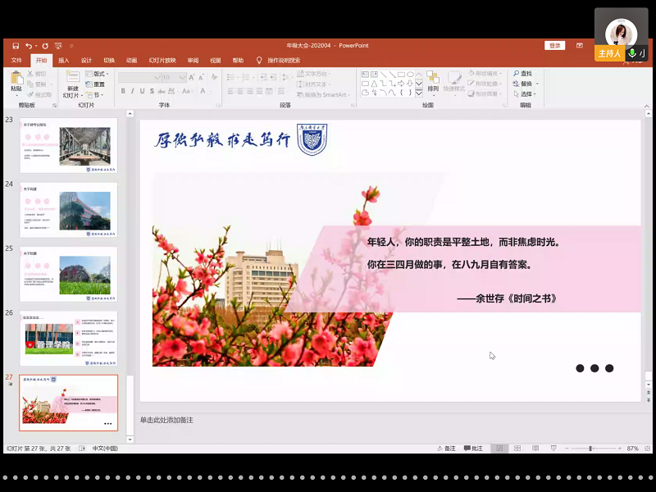The height and width of the screenshot is (492, 656).
Task: Click the Undo arrow icon
Action: coord(30,46)
